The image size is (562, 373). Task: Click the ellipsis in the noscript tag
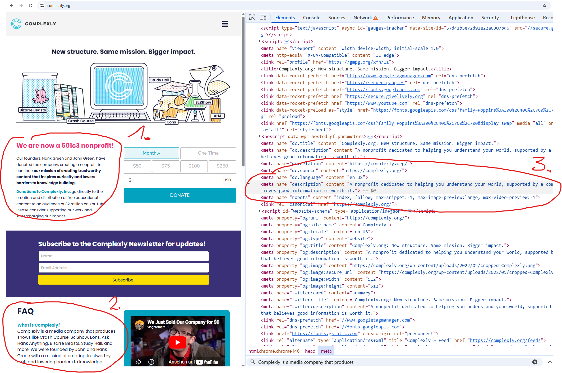pyautogui.click(x=370, y=137)
